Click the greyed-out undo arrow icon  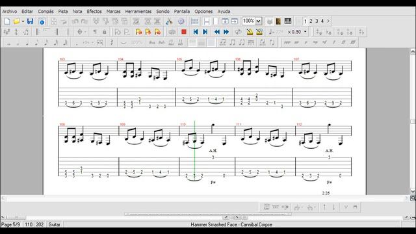tap(75, 21)
